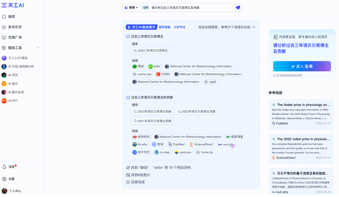Open reference 15 贝尔不等式的量子违背 card

(301, 181)
